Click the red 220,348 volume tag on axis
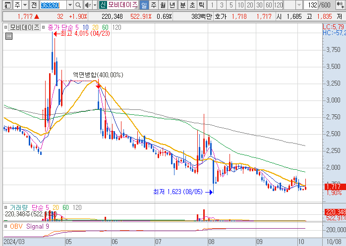This screenshot has height=246, width=346. tap(335, 212)
